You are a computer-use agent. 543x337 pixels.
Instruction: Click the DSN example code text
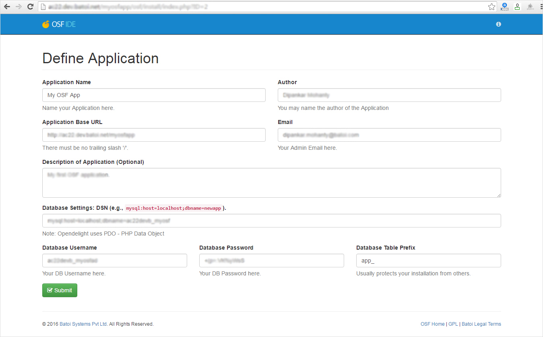[173, 209]
